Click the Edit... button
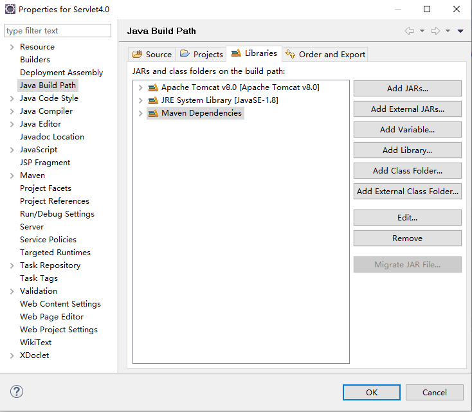472x412 pixels. click(407, 218)
